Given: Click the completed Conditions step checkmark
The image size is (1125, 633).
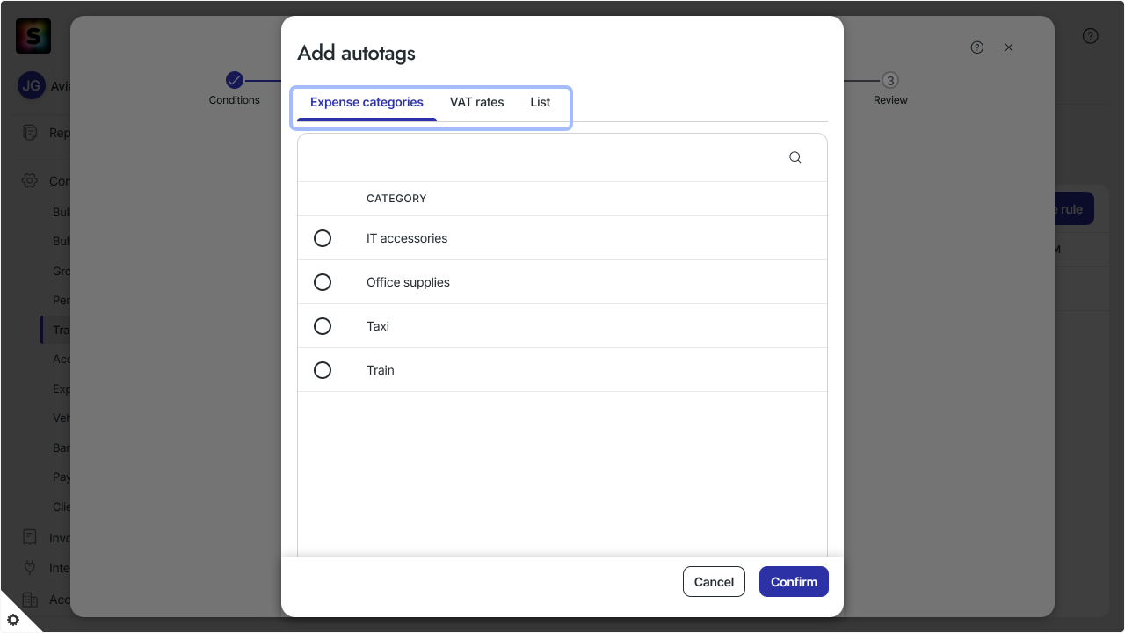Looking at the screenshot, I should tap(235, 80).
